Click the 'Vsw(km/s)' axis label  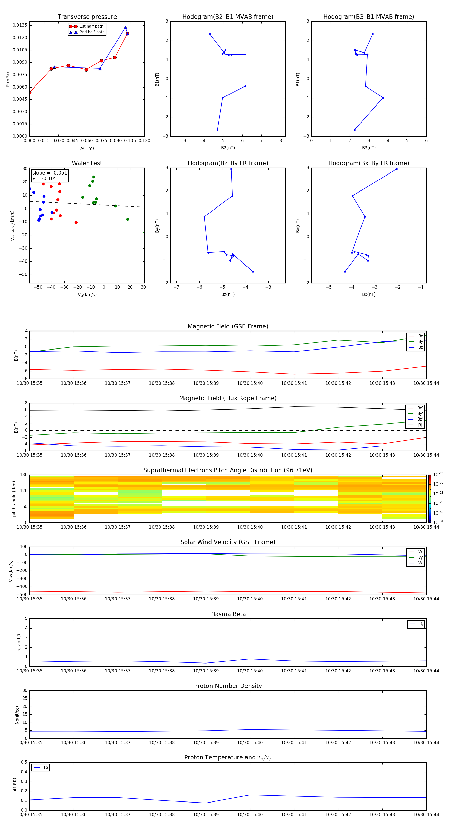coord(11,571)
